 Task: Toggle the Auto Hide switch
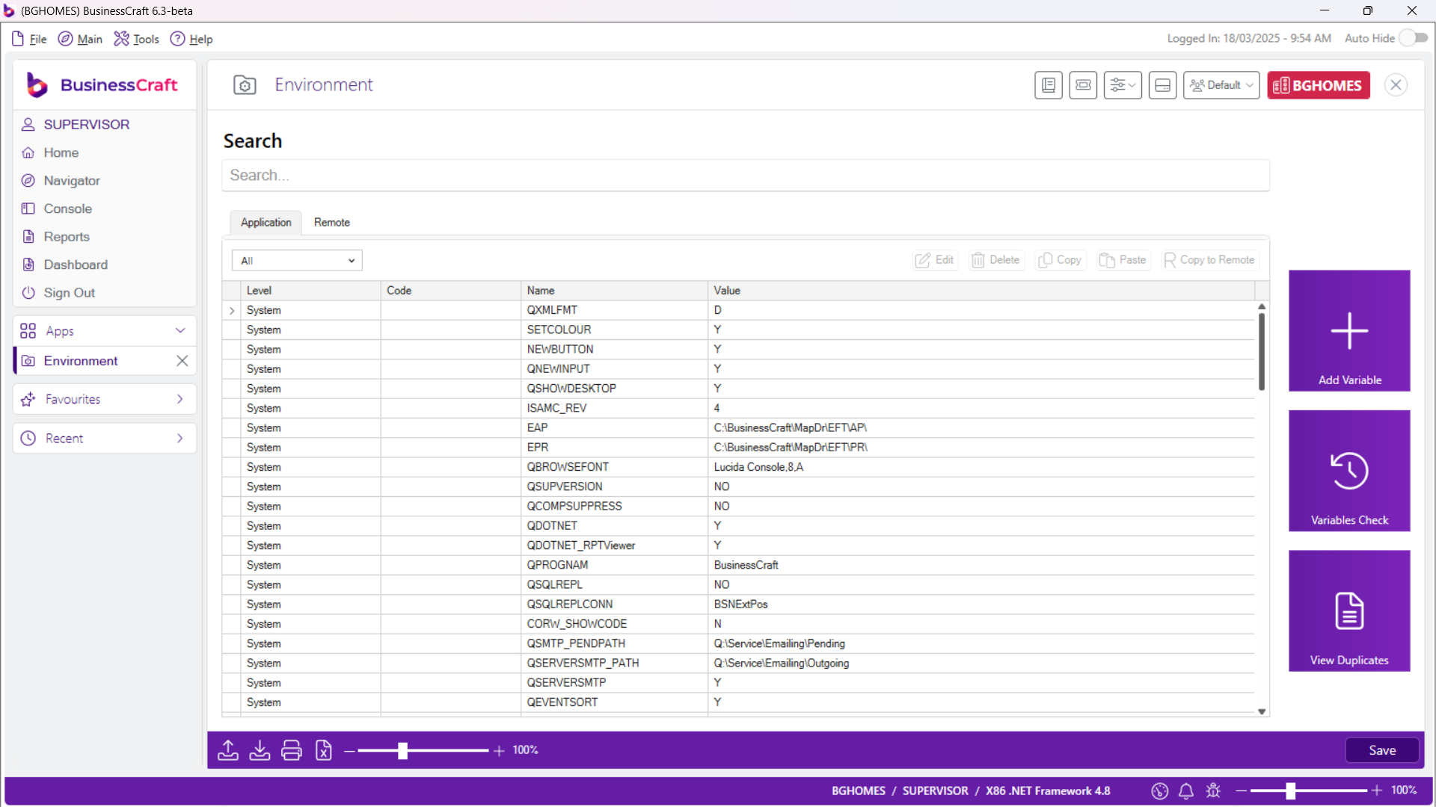point(1414,38)
